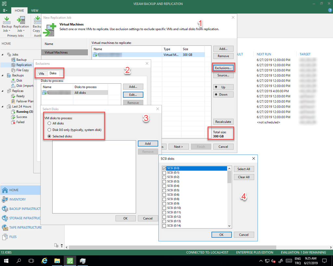Select the Success jobs tree node

click(21, 117)
